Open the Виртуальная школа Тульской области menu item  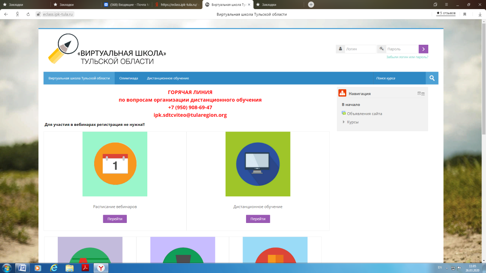[79, 78]
